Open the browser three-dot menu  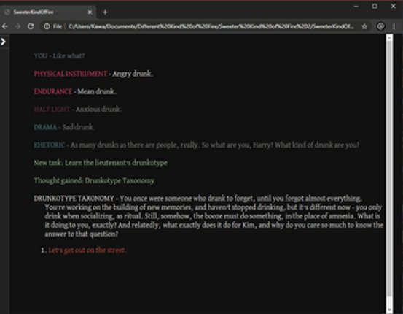pyautogui.click(x=394, y=26)
